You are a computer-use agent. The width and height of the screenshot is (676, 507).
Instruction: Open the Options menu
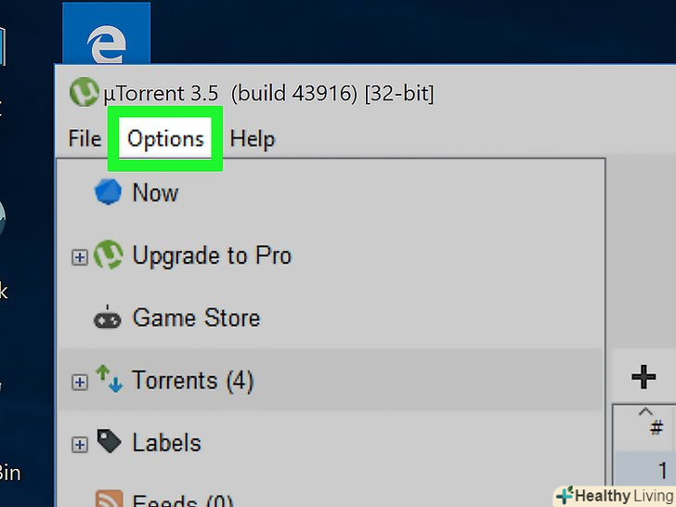pyautogui.click(x=165, y=139)
